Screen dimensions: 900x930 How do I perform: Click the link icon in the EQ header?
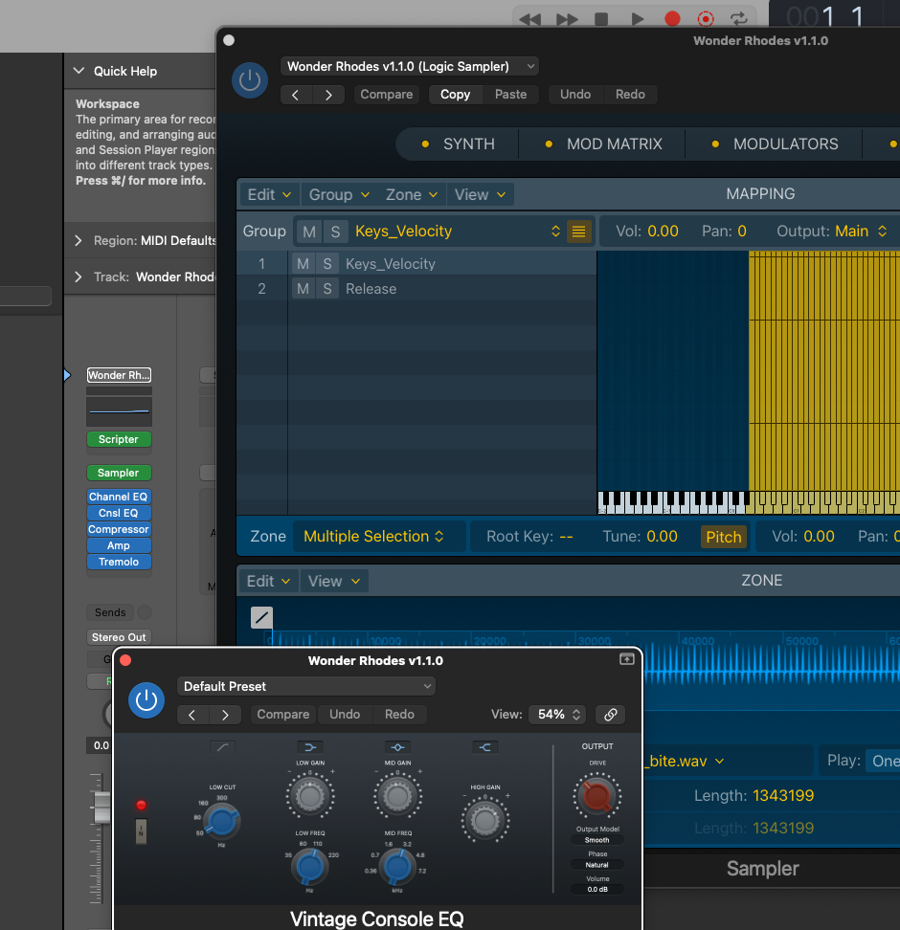click(x=610, y=715)
